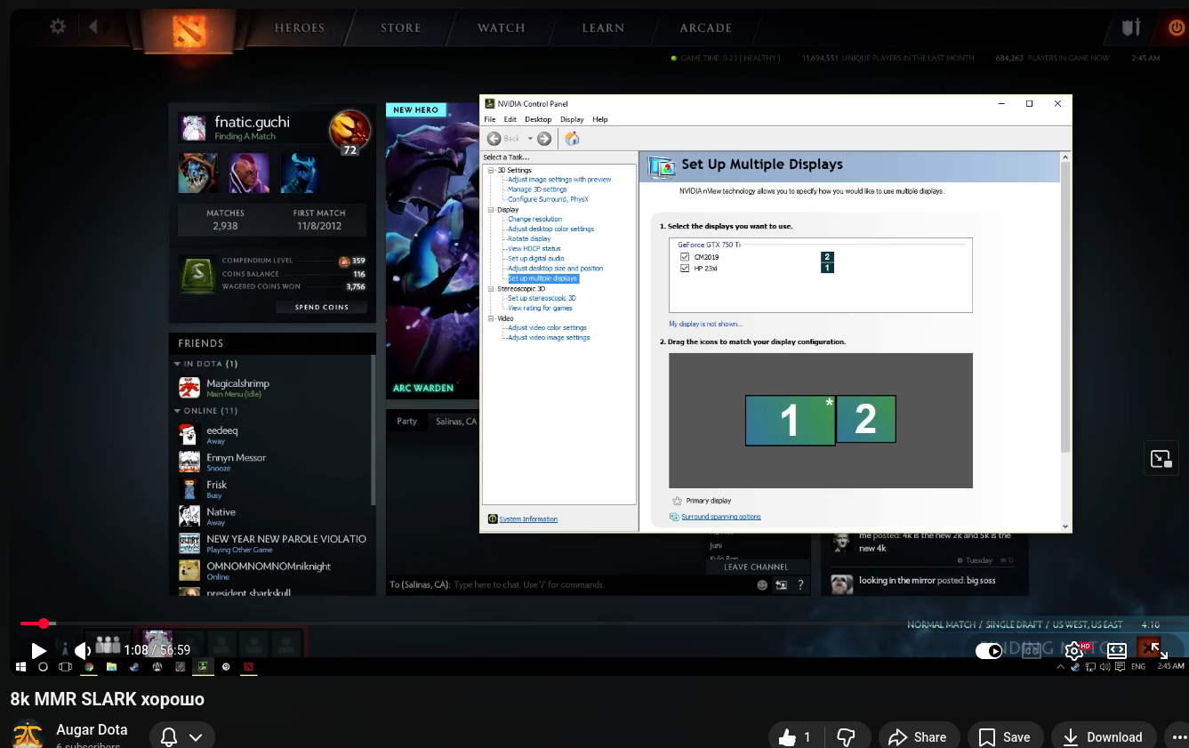This screenshot has height=748, width=1189.
Task: Switch to YouTube theater mode
Action: click(1117, 650)
